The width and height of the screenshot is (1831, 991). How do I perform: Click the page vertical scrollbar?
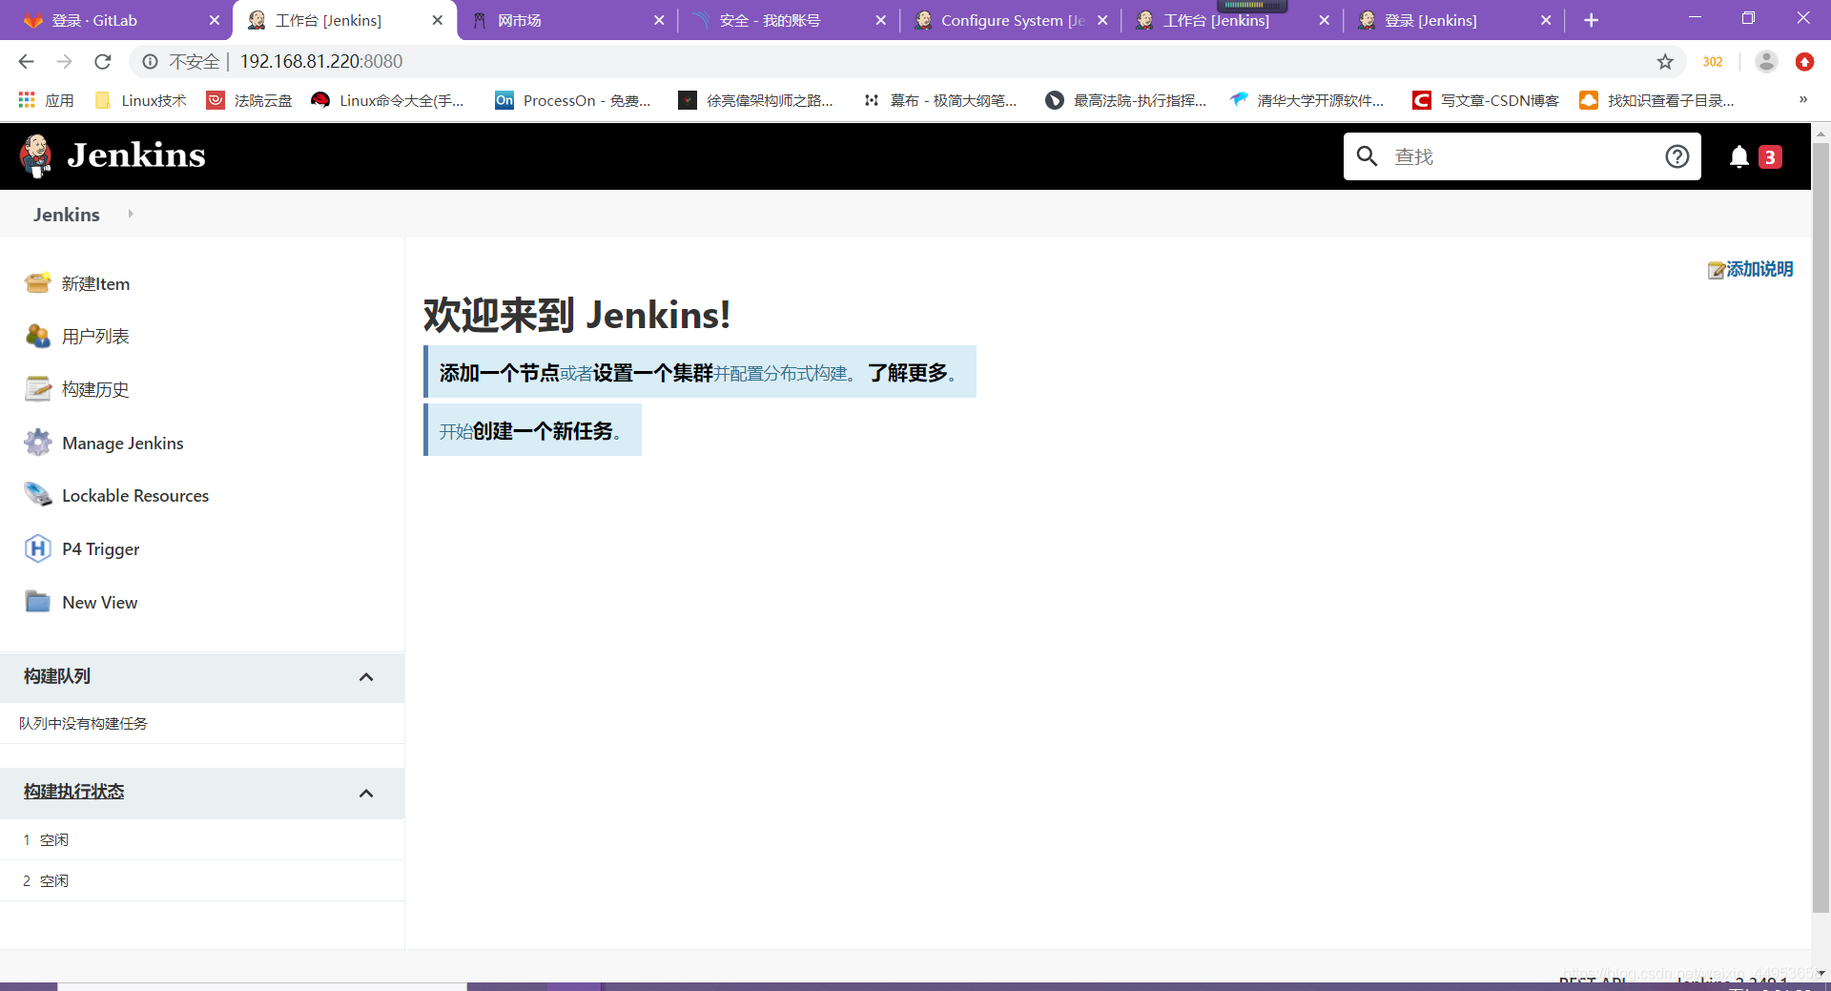(x=1821, y=529)
